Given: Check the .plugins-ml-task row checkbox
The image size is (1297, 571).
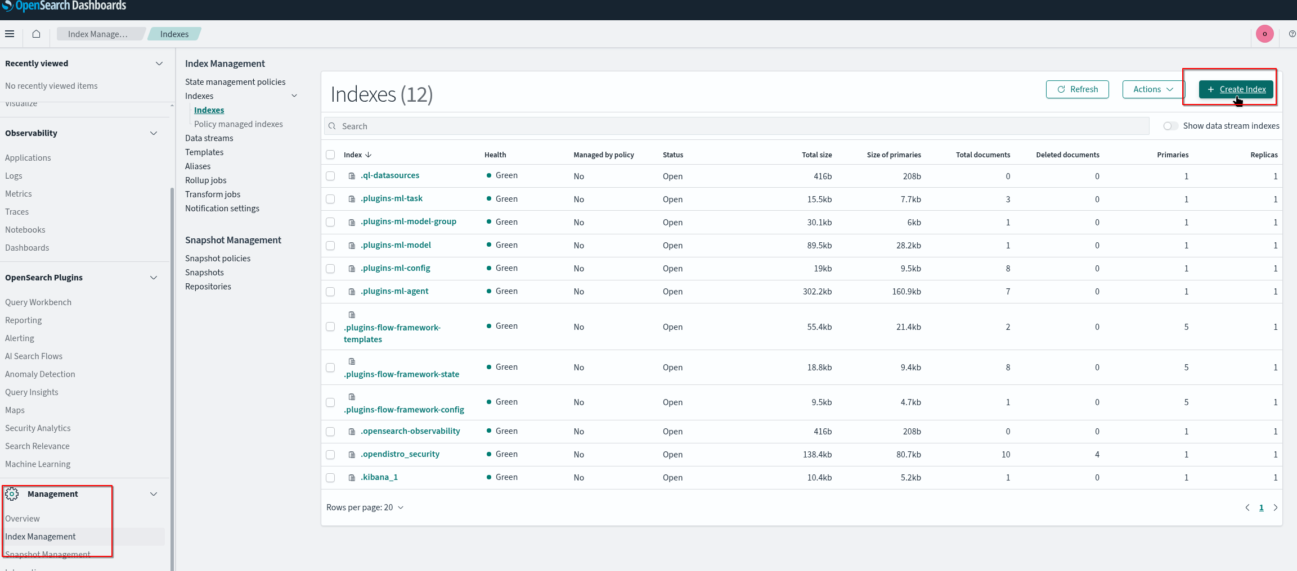Looking at the screenshot, I should [x=330, y=199].
